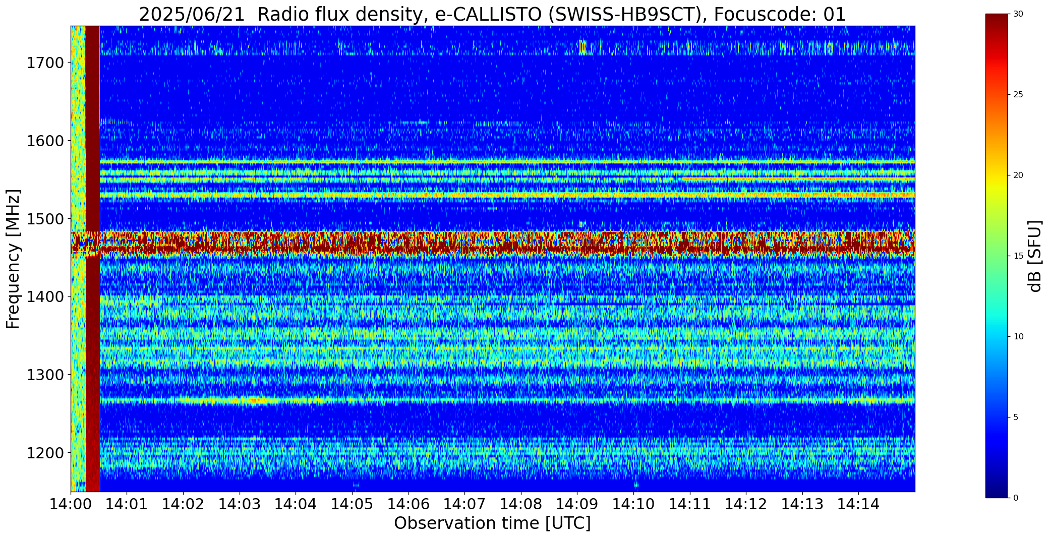Select the 1500 frequency tick label

[x=45, y=219]
